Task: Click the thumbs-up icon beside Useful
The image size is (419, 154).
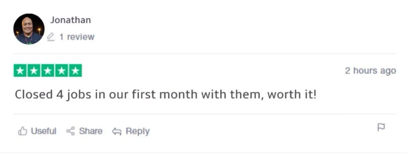Action: [x=23, y=131]
